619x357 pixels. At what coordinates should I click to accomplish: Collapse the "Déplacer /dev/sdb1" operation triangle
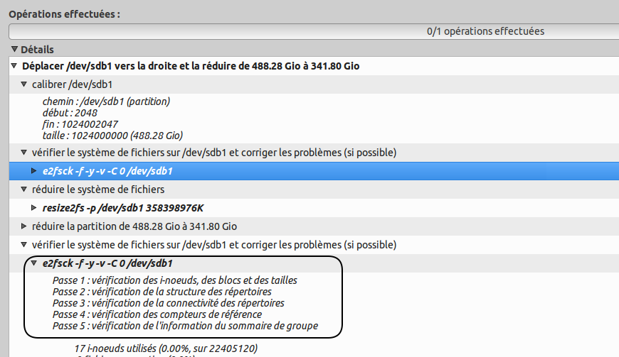(x=15, y=67)
